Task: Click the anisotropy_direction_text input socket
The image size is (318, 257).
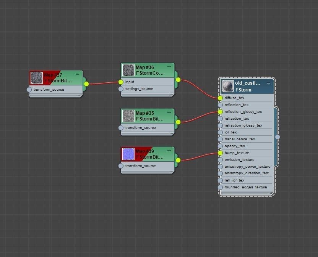Action: click(220, 173)
